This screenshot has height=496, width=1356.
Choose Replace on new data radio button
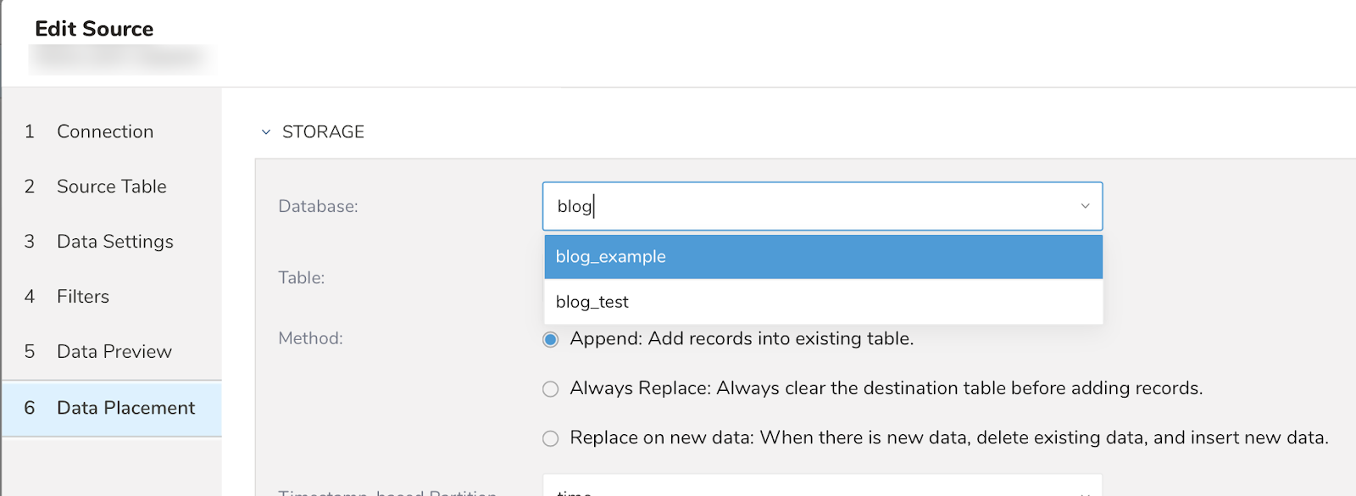(551, 438)
